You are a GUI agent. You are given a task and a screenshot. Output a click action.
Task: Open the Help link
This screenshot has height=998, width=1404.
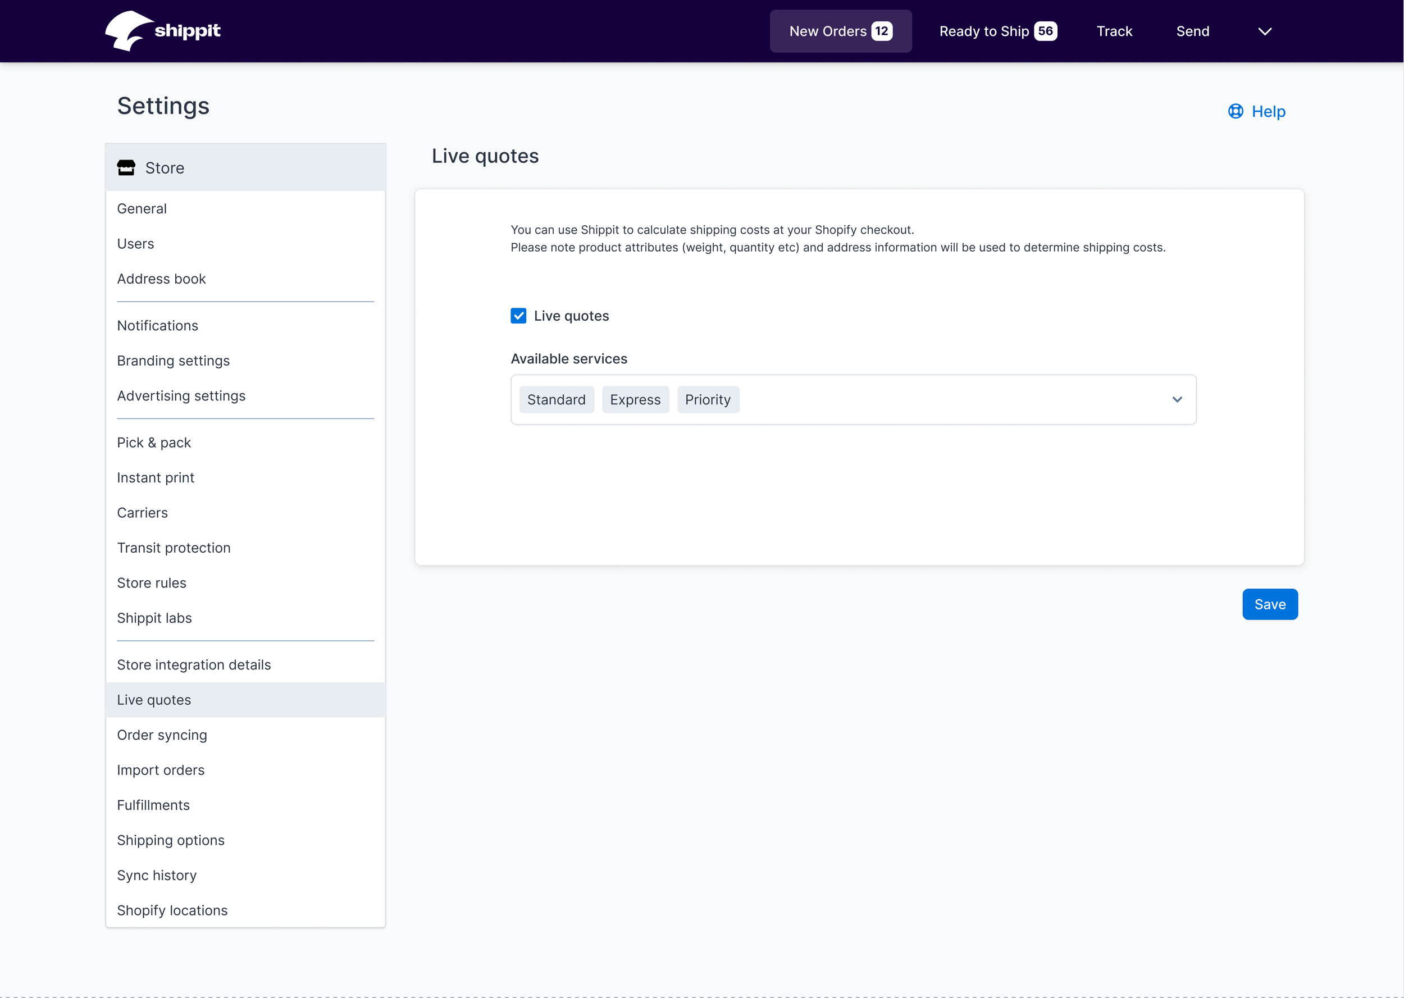point(1268,111)
